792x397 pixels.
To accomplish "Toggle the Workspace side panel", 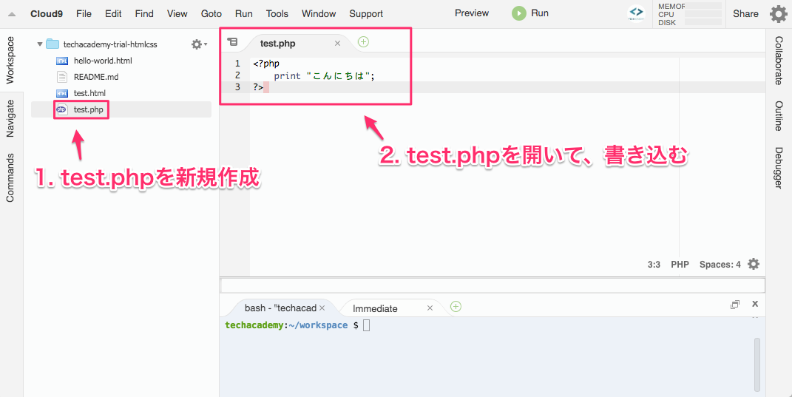I will tap(10, 60).
